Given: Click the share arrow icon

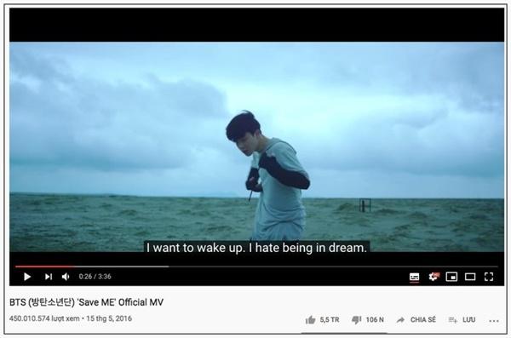Looking at the screenshot, I should 400,320.
